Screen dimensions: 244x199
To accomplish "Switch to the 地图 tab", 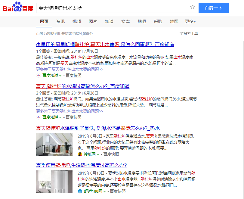I will (174, 21).
